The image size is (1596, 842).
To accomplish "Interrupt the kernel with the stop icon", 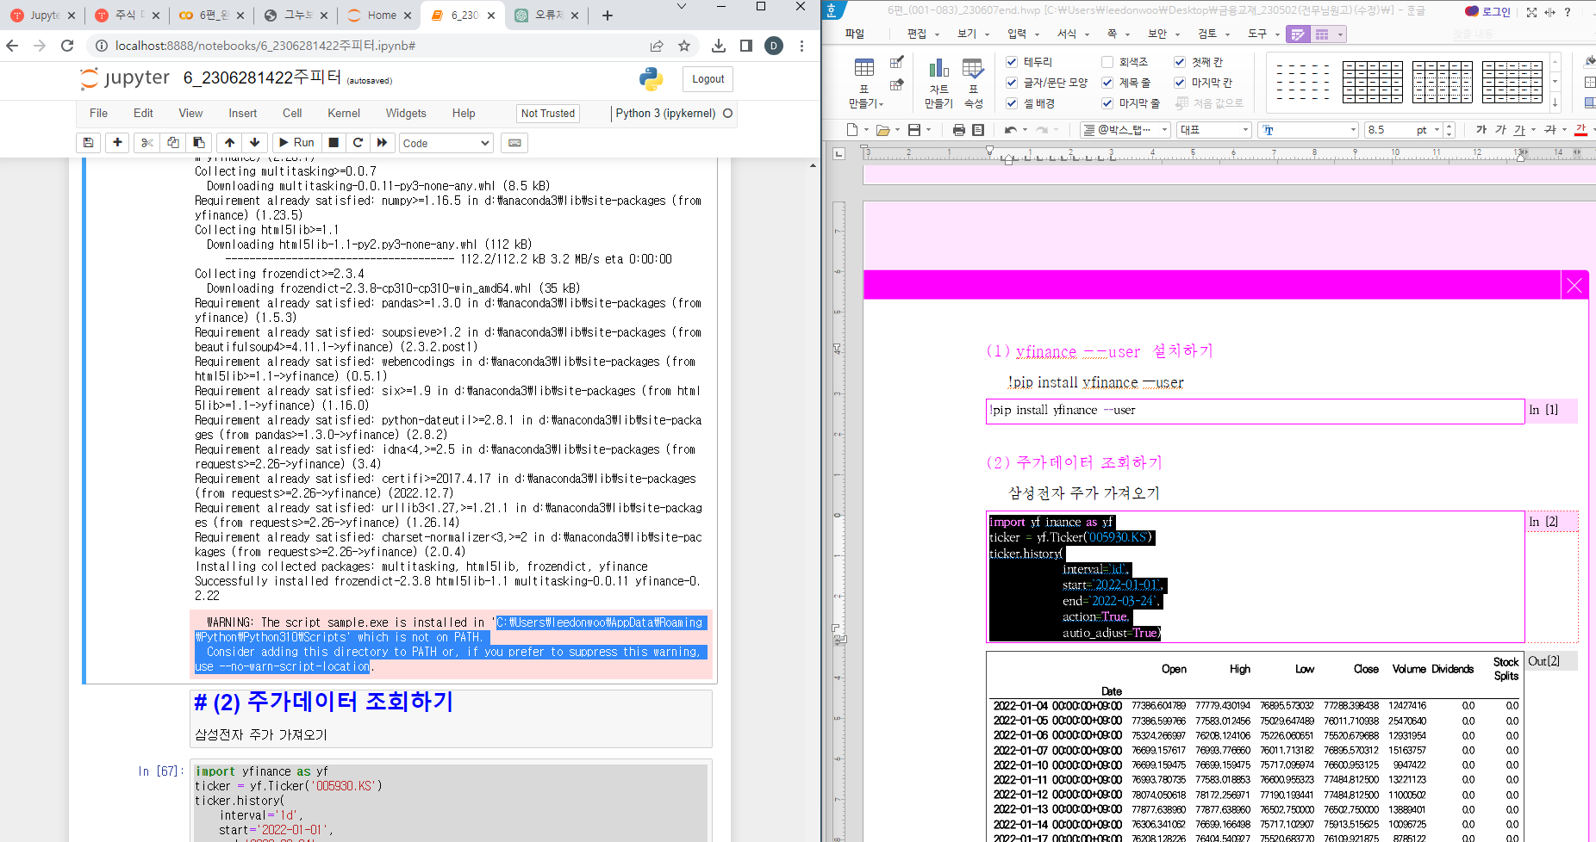I will click(x=334, y=143).
